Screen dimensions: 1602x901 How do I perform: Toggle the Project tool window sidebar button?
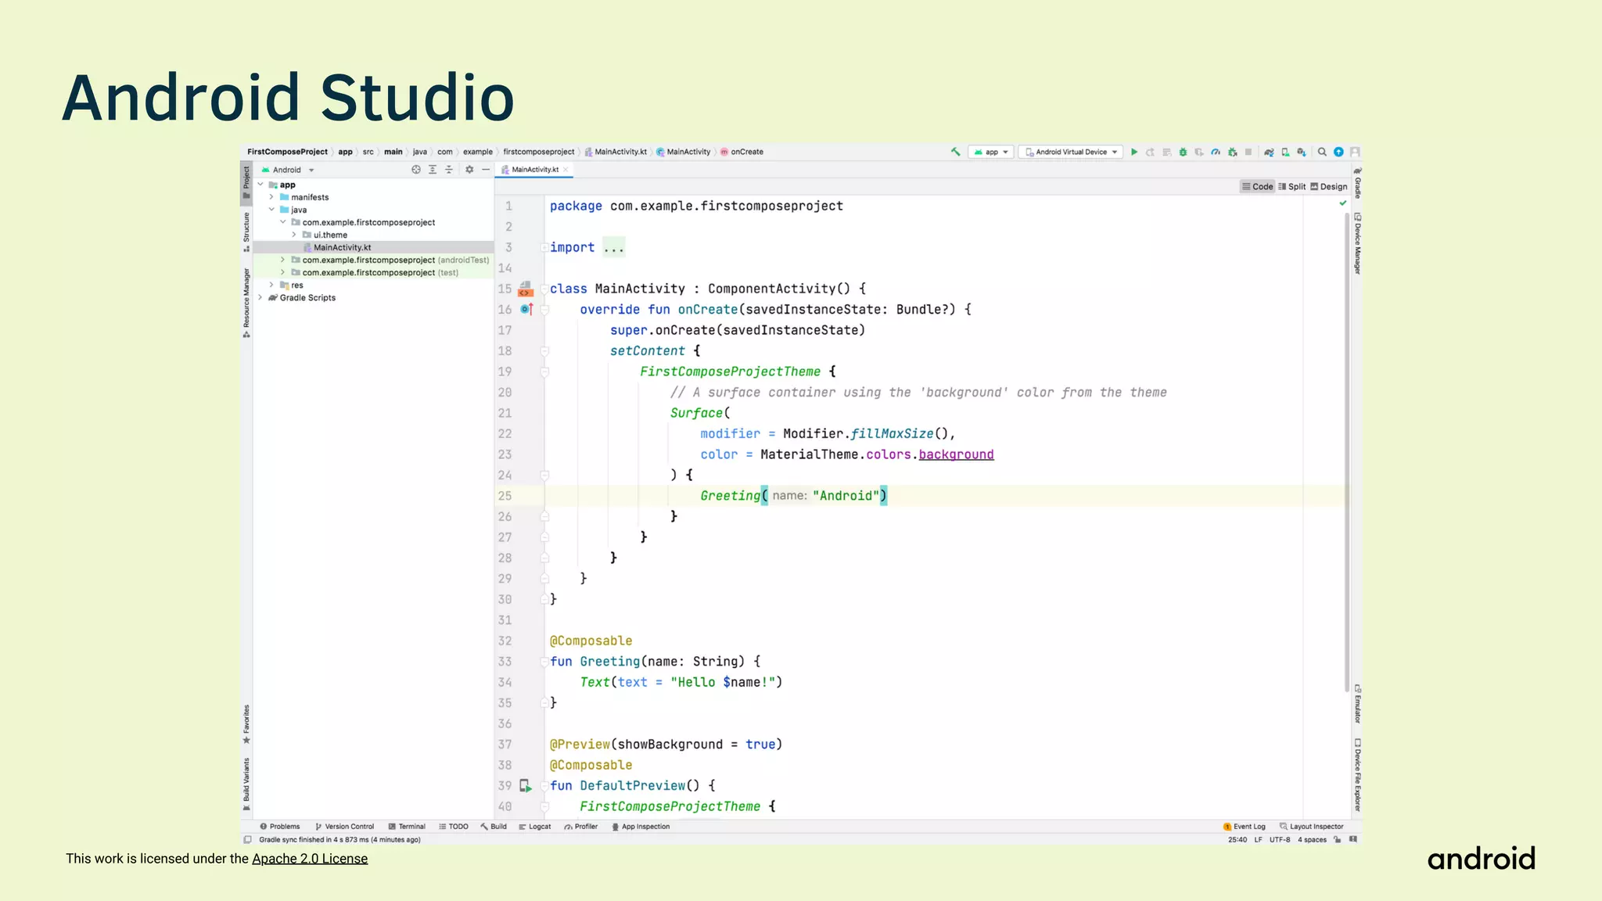point(246,181)
